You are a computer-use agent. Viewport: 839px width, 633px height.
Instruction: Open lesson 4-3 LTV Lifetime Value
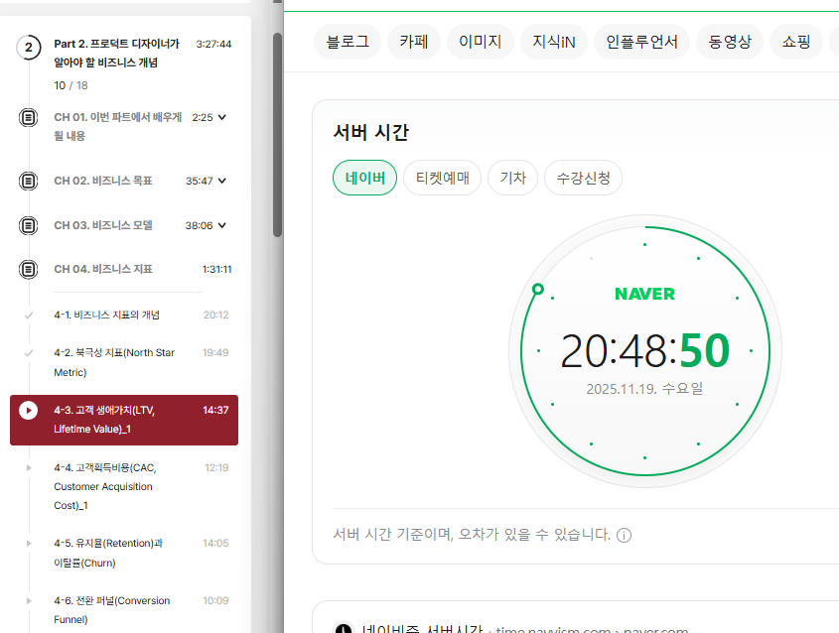point(124,420)
